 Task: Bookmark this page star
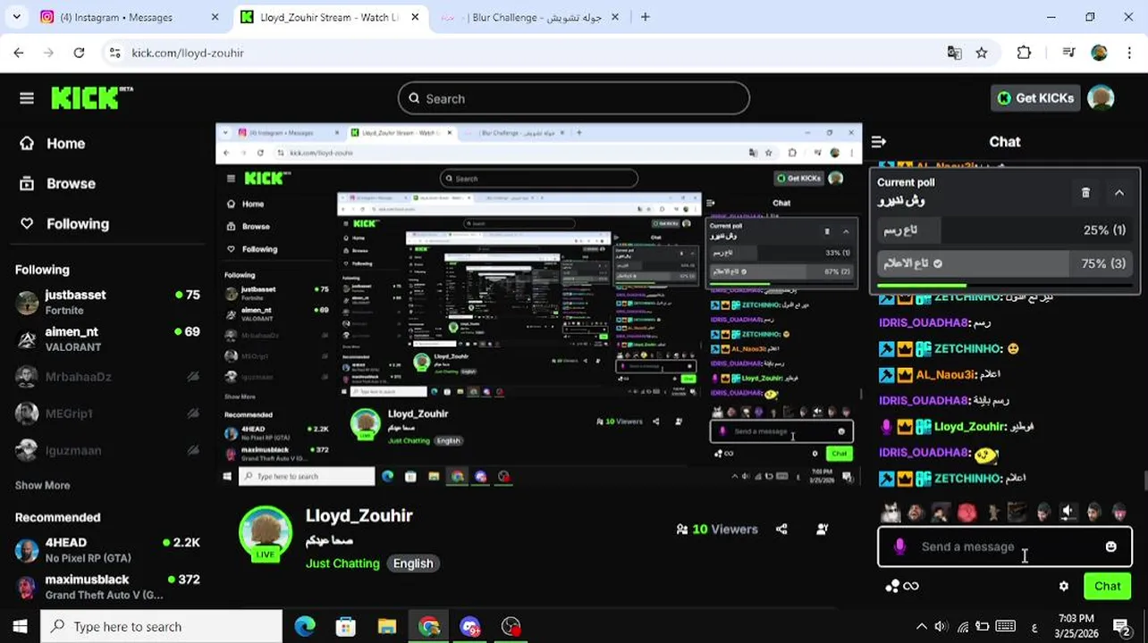(x=982, y=53)
